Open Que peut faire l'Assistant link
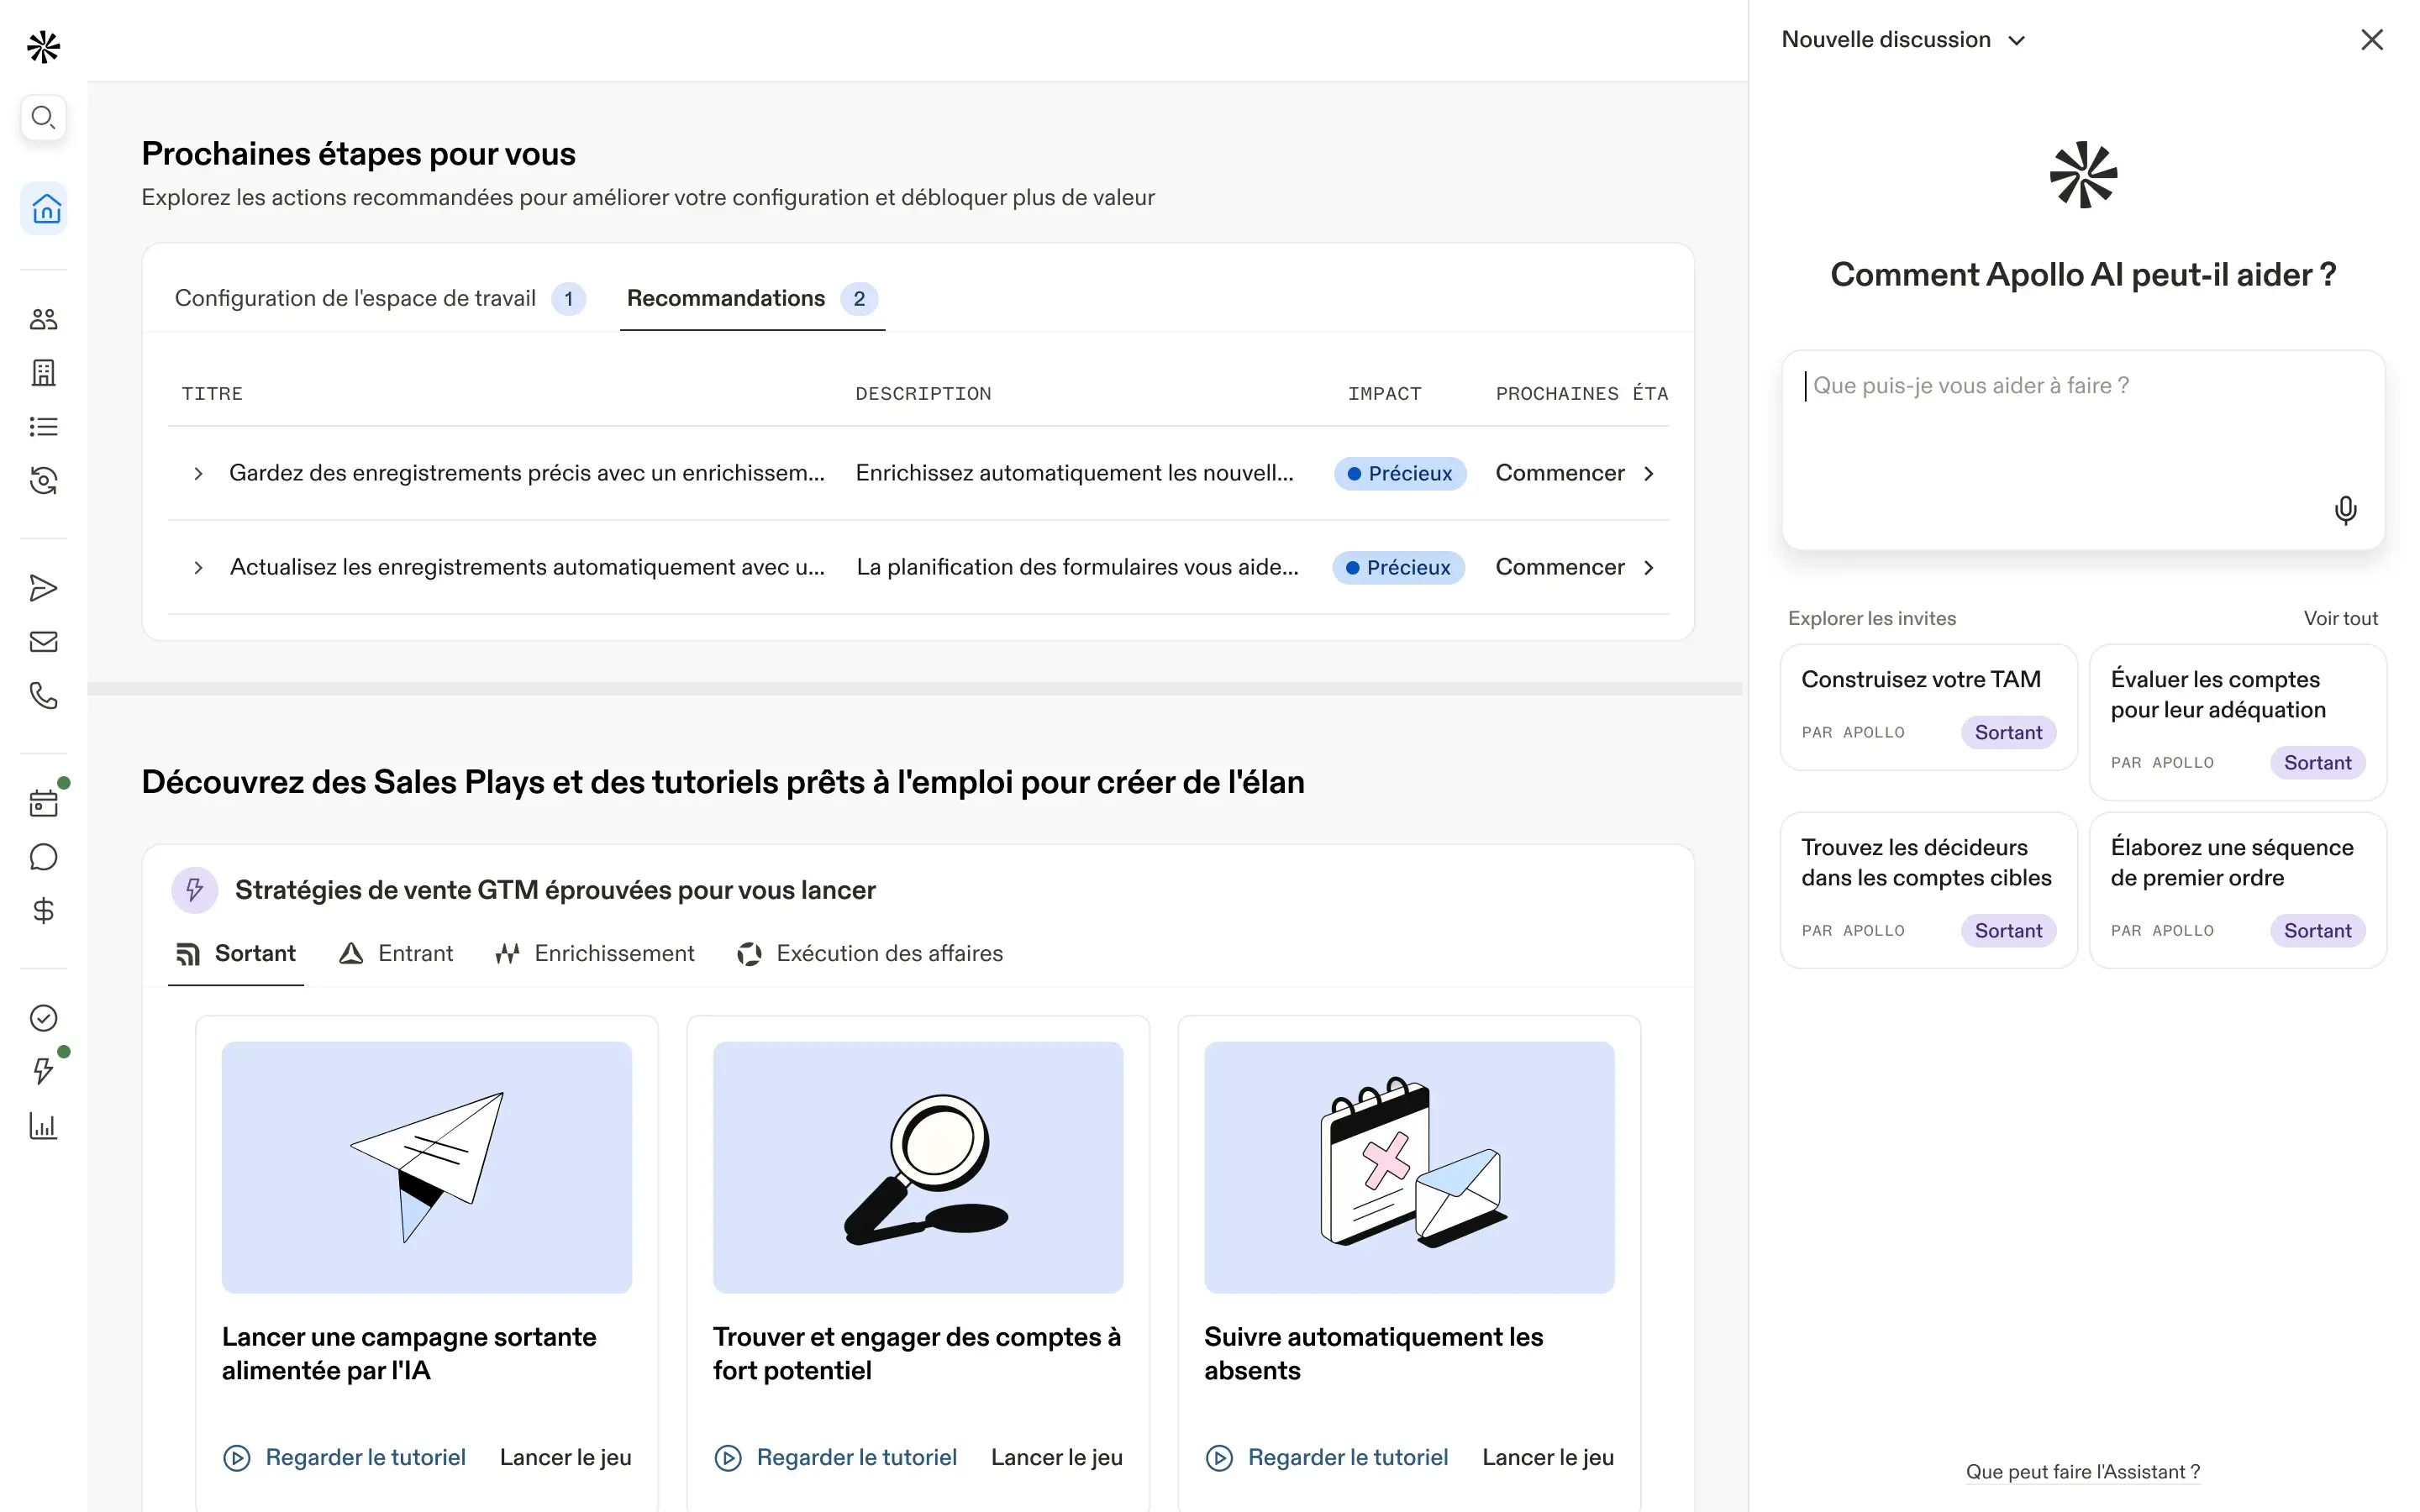 2083,1472
